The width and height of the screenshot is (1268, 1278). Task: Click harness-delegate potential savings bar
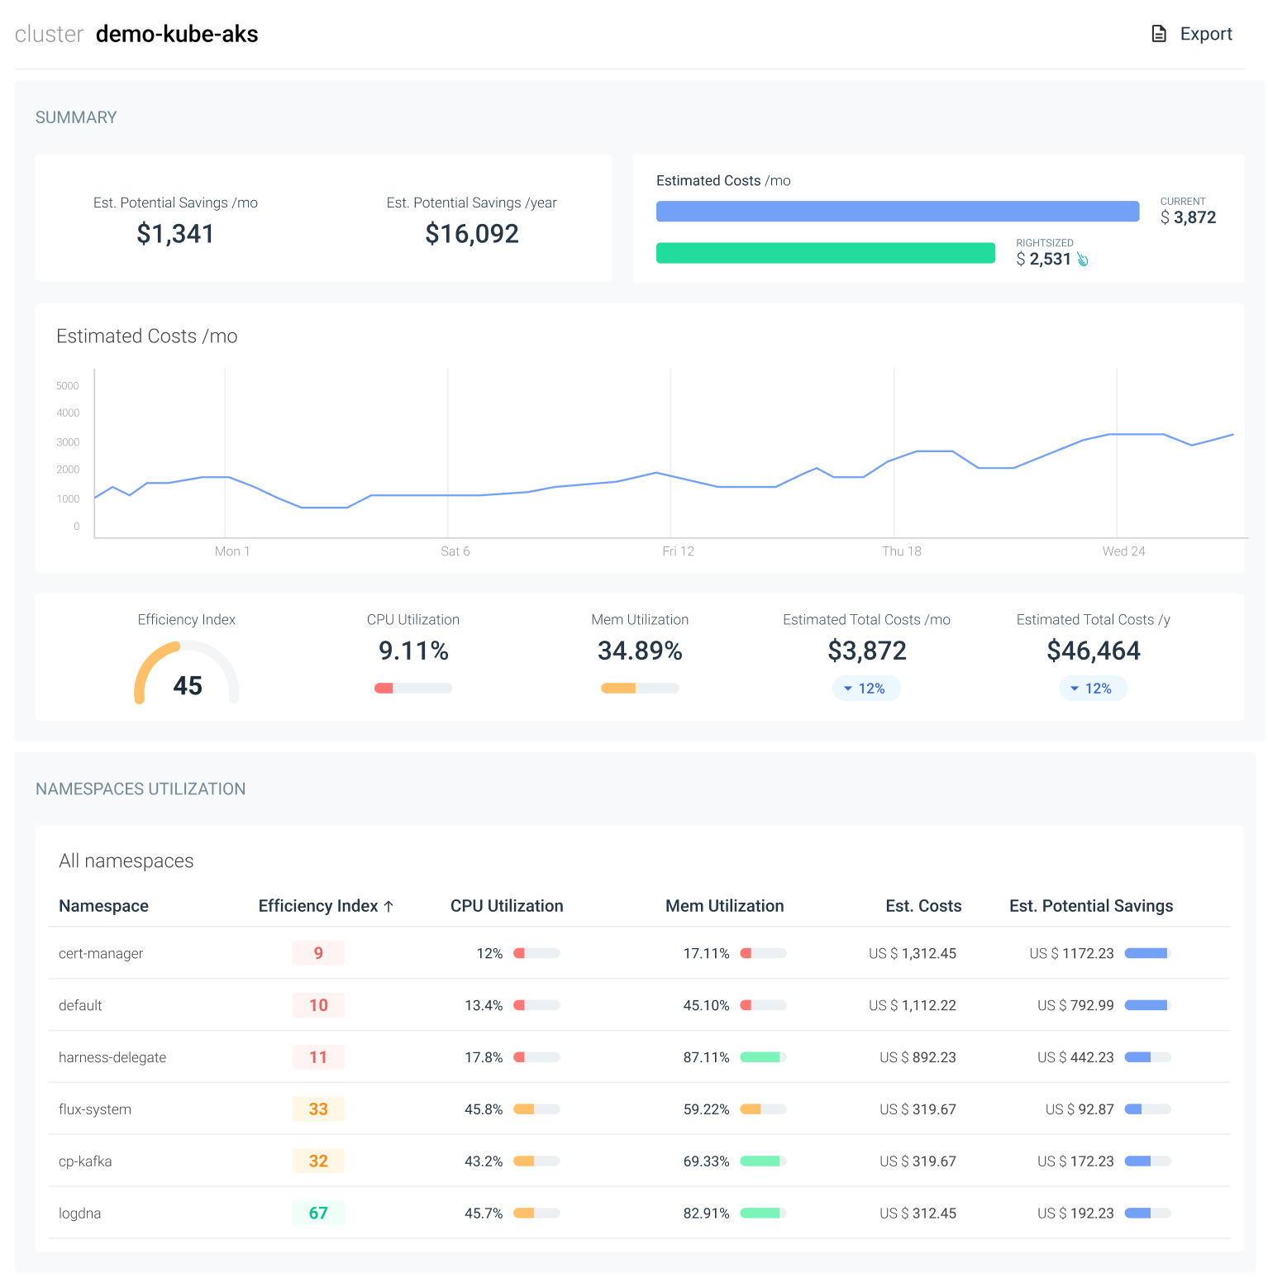(1148, 1057)
